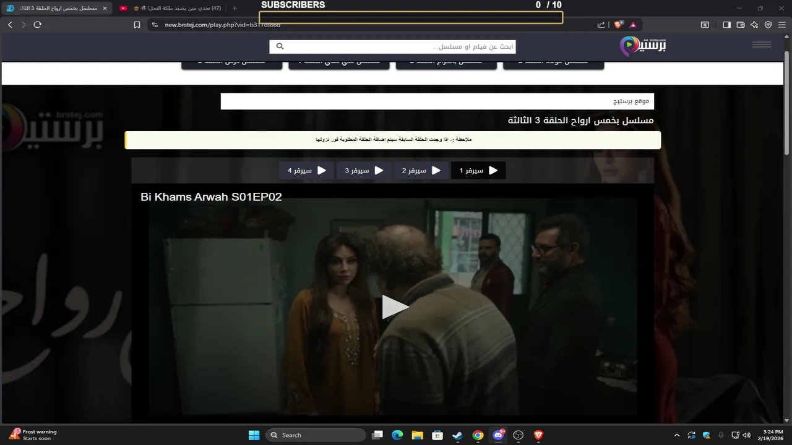Open Google Chrome from the taskbar
Screen dimensions: 792x445
click(x=478, y=435)
